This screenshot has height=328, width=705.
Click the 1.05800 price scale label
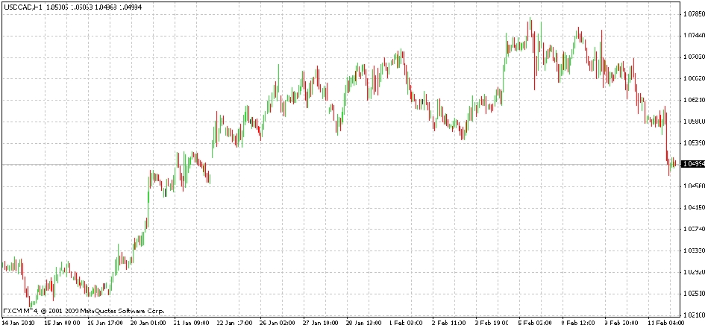pyautogui.click(x=692, y=122)
